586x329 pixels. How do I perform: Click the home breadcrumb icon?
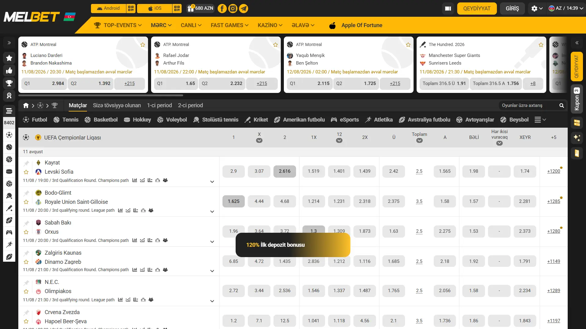pos(26,105)
